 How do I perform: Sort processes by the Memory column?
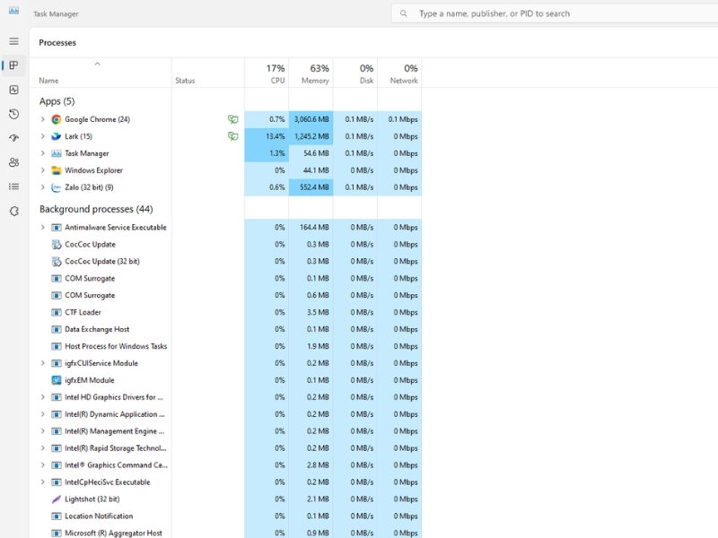(315, 74)
